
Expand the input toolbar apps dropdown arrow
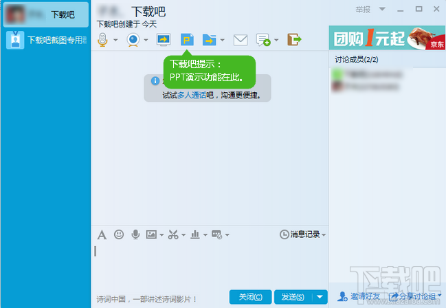[x=227, y=235]
